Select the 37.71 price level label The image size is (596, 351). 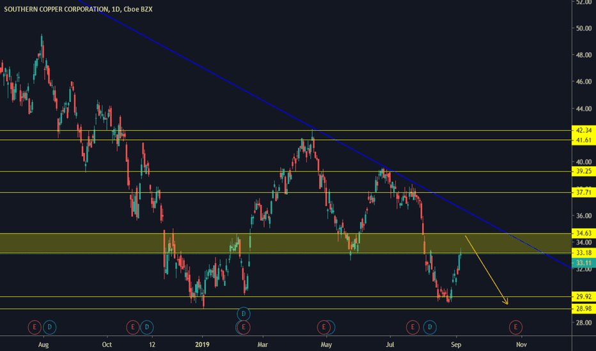(583, 192)
